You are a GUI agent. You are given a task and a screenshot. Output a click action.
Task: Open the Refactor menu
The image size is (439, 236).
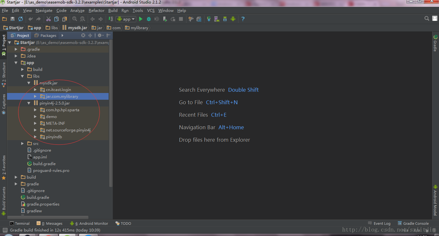[96, 10]
